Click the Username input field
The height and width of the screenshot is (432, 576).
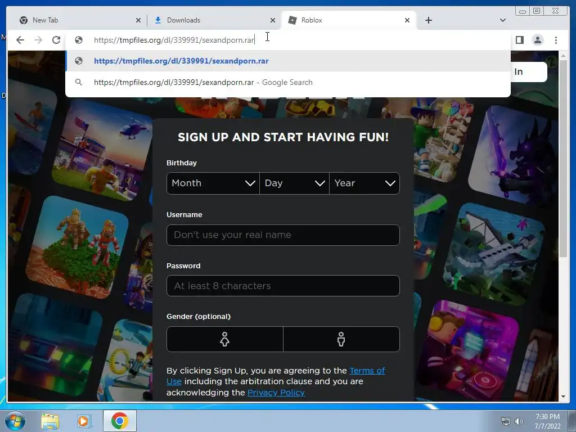click(283, 235)
